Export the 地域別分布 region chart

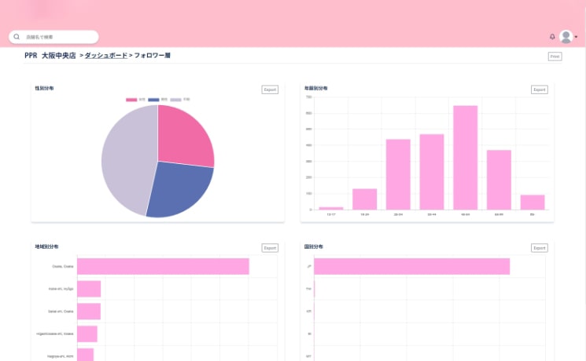270,248
